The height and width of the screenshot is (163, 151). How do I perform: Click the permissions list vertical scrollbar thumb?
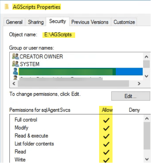click(x=147, y=136)
